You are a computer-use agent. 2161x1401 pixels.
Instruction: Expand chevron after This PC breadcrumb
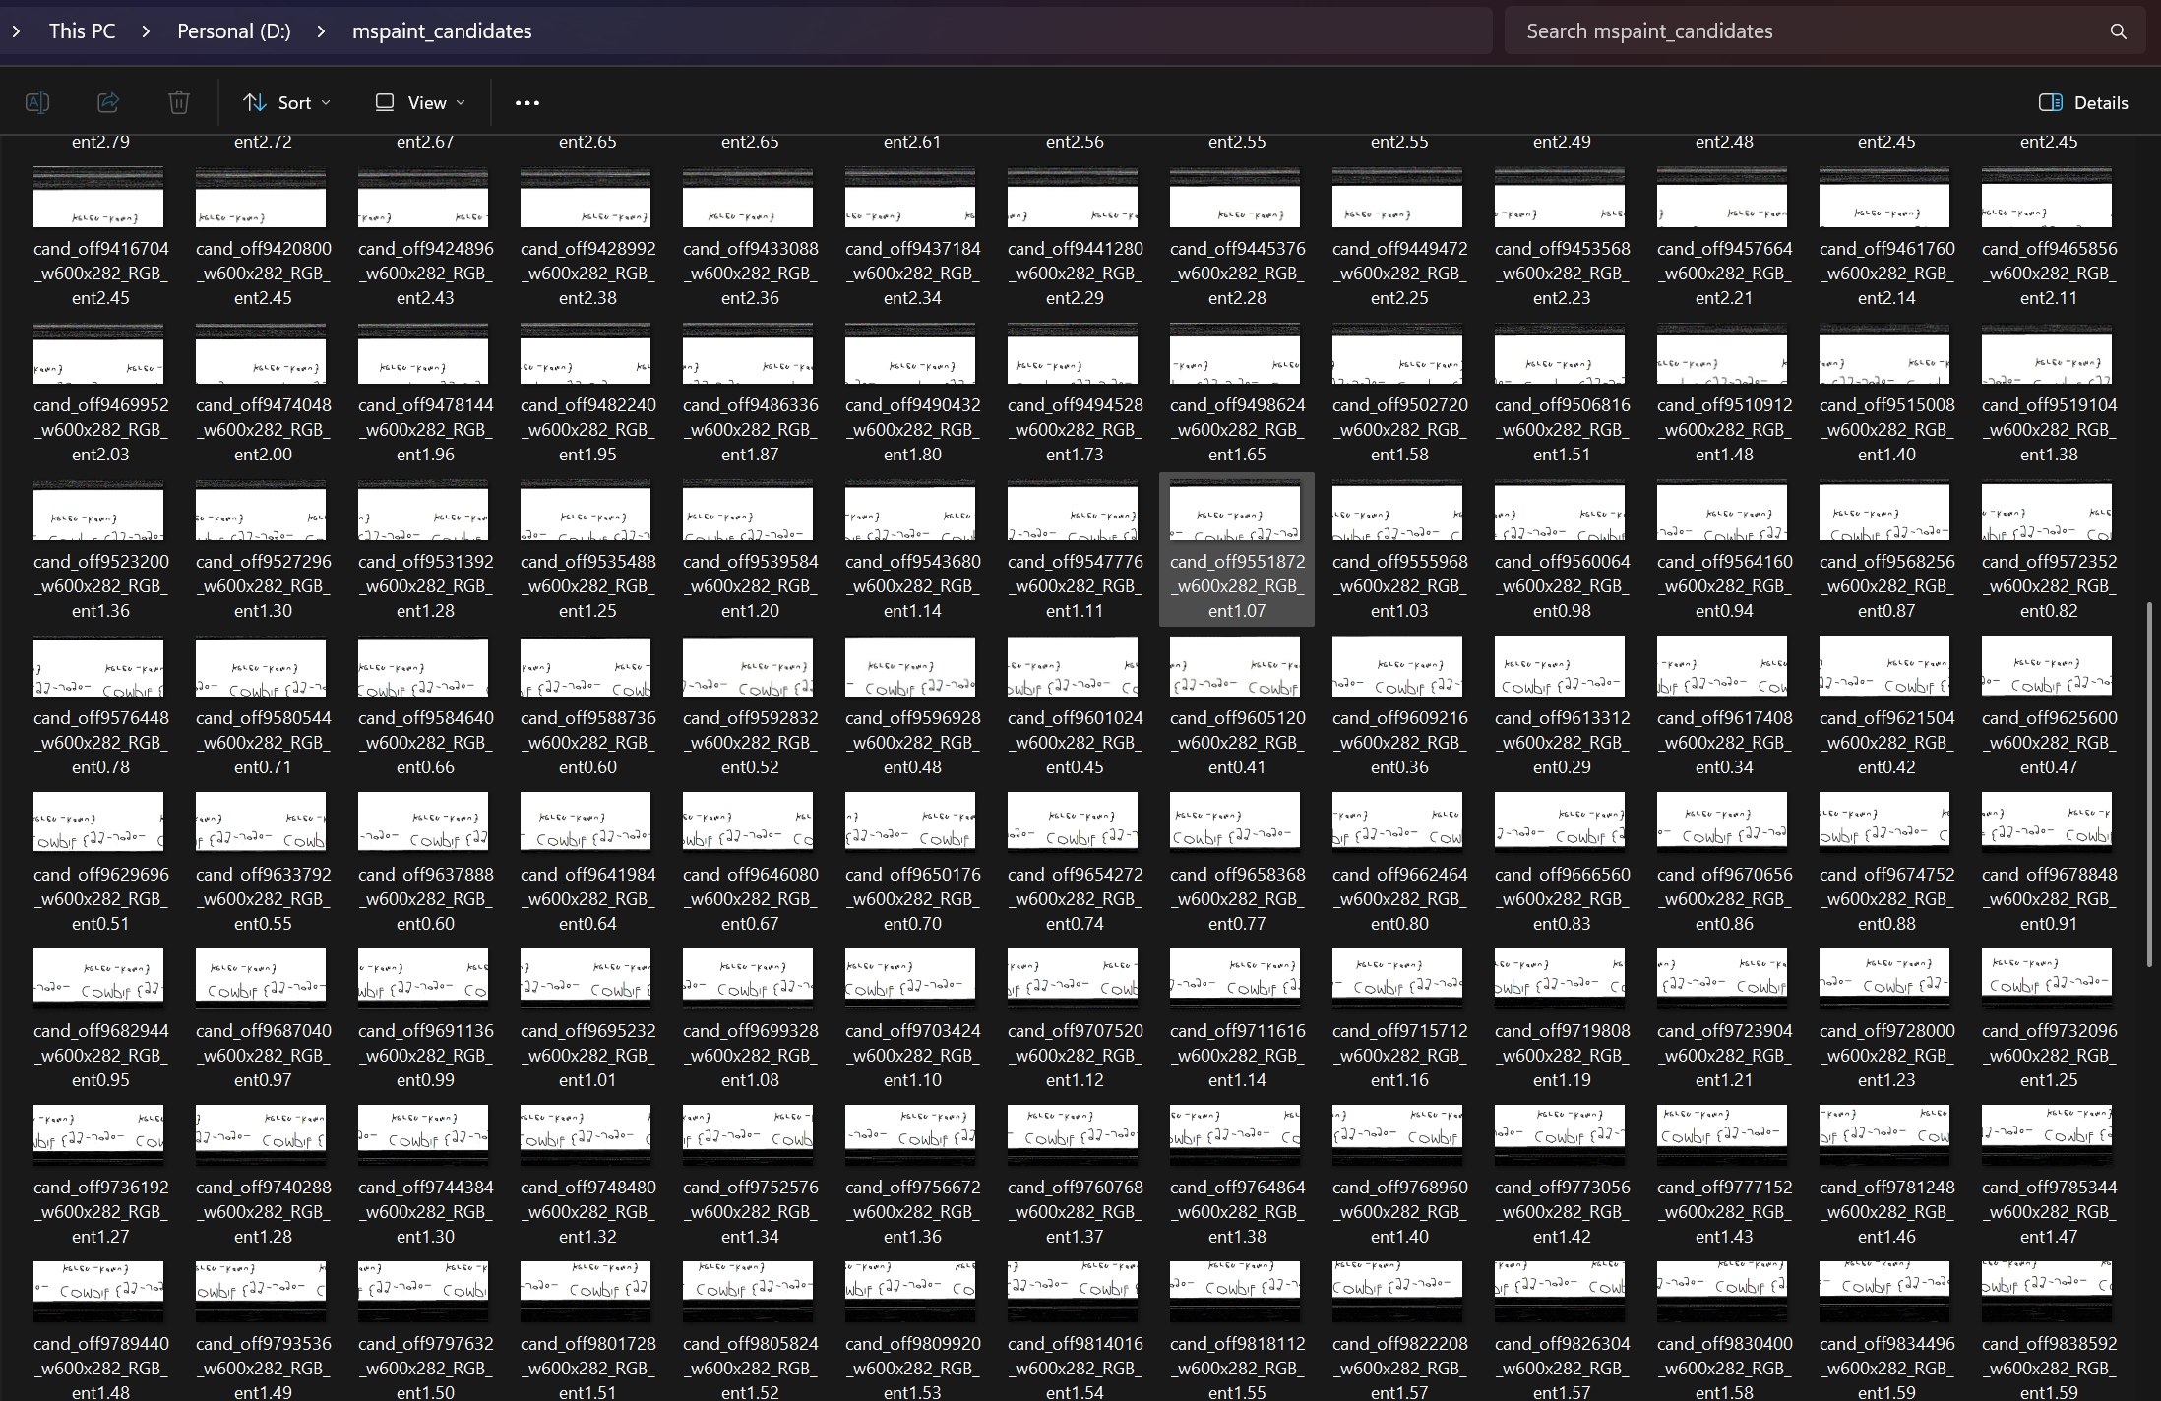click(x=146, y=31)
